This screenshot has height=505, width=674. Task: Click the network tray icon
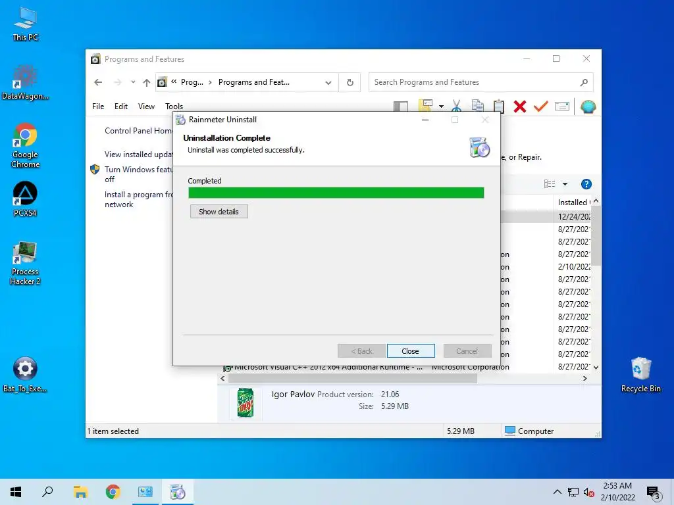[573, 492]
